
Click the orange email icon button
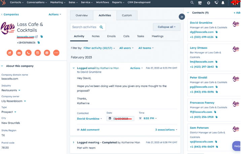tap(19, 53)
